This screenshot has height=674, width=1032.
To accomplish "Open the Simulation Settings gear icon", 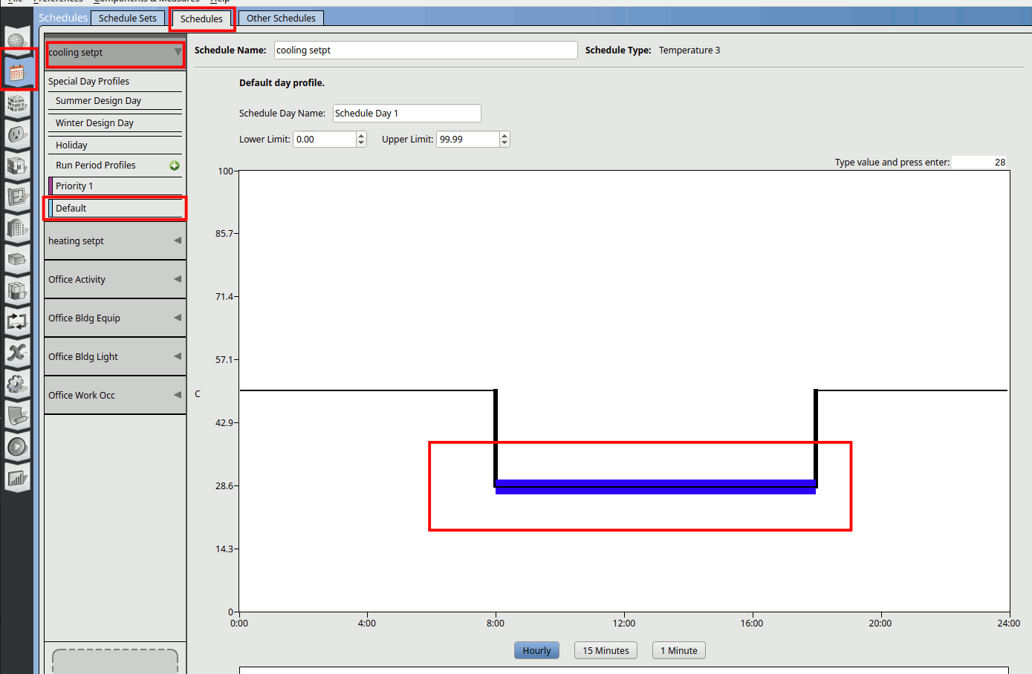I will click(16, 384).
